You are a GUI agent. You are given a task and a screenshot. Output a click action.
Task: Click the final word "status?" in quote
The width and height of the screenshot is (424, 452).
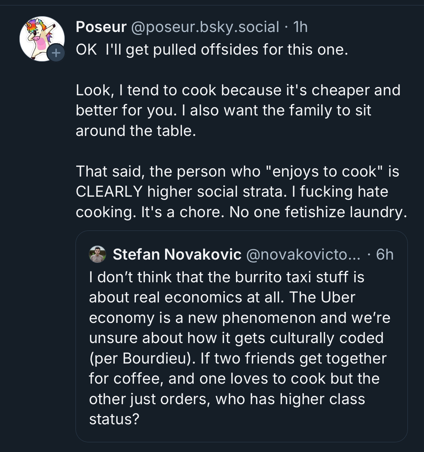114,419
